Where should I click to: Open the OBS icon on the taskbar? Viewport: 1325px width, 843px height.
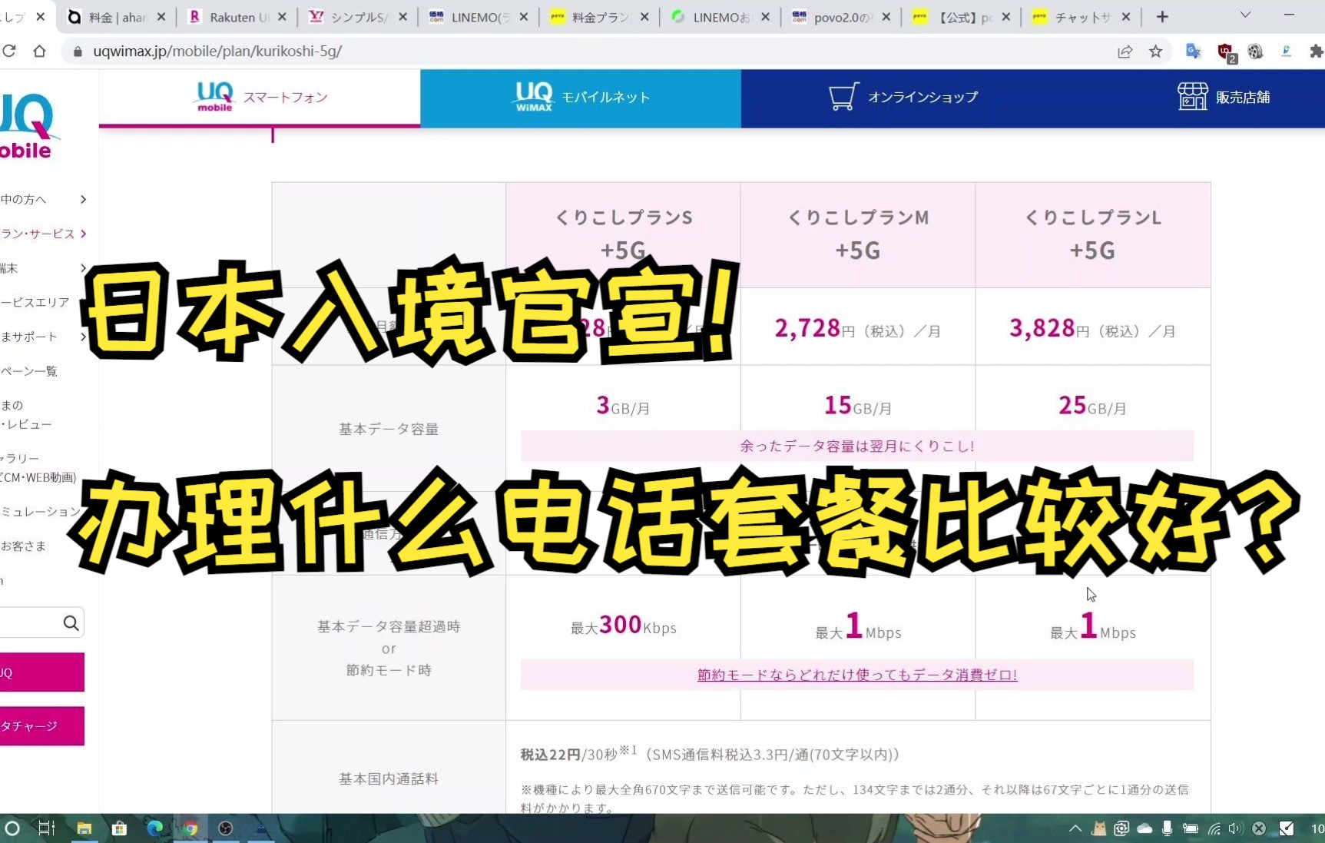[x=225, y=828]
